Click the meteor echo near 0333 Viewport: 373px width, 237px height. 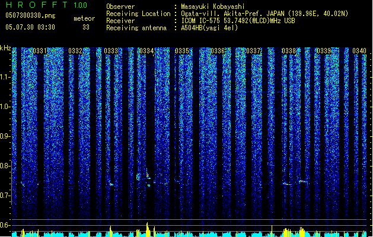[x=111, y=184]
